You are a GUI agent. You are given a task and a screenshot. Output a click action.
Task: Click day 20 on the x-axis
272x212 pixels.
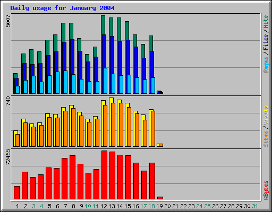167,206
